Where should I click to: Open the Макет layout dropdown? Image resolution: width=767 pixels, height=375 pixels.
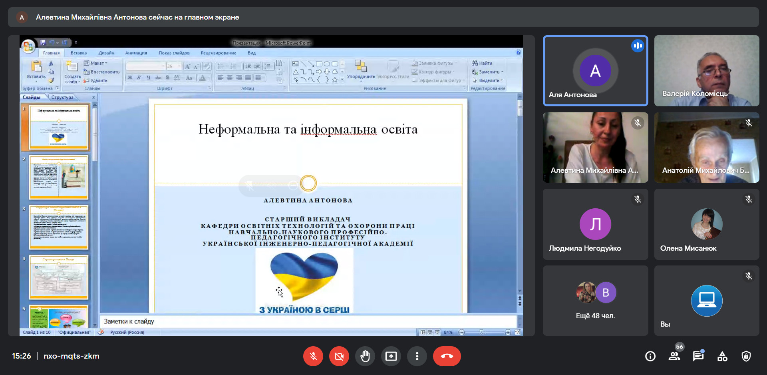click(x=95, y=63)
